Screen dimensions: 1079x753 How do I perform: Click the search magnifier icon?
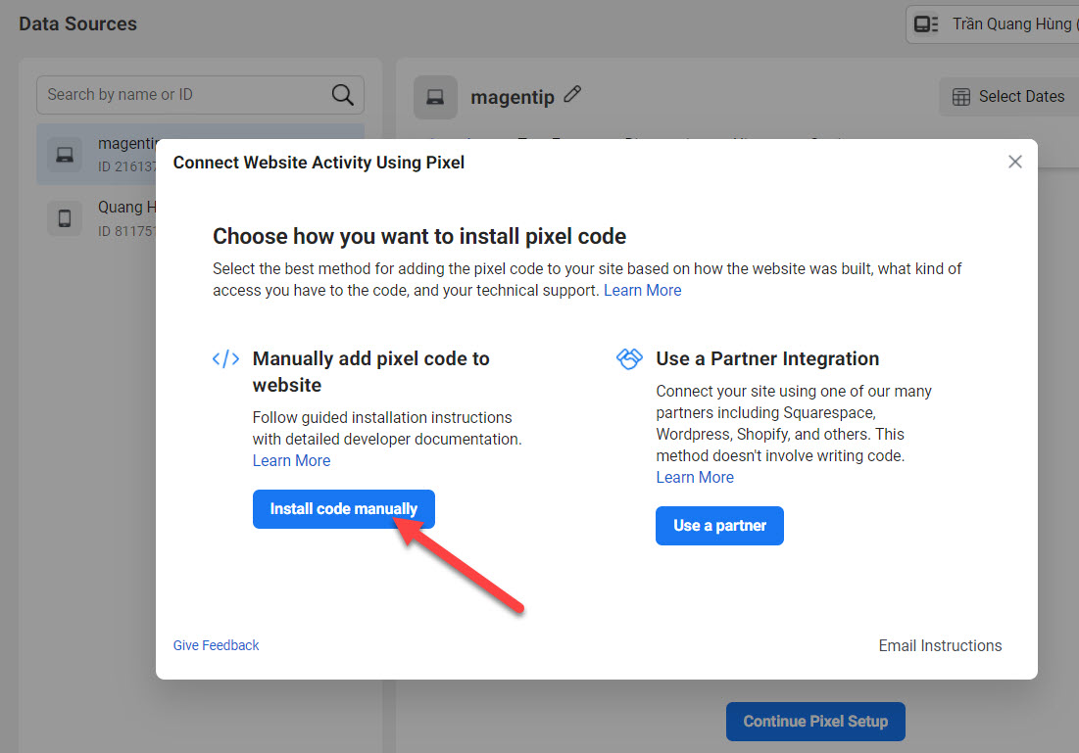[x=342, y=94]
